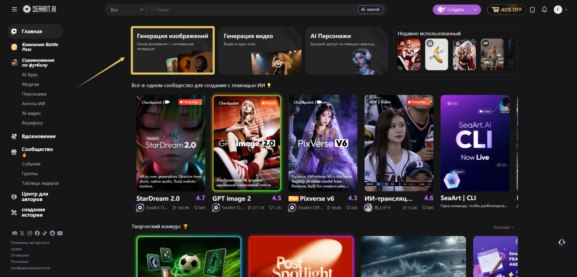This screenshot has width=577, height=277.
Task: Click the SeaArt avatar under GPT image 2
Action: 216,208
